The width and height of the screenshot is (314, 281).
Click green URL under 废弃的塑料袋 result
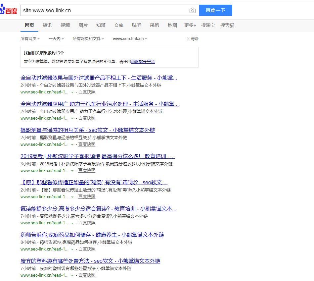pyautogui.click(x=44, y=275)
